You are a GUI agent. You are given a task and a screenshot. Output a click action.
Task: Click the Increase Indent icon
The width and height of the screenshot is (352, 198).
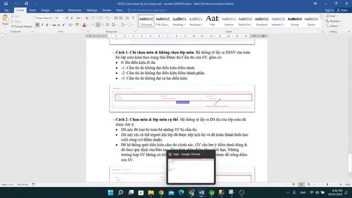121,18
